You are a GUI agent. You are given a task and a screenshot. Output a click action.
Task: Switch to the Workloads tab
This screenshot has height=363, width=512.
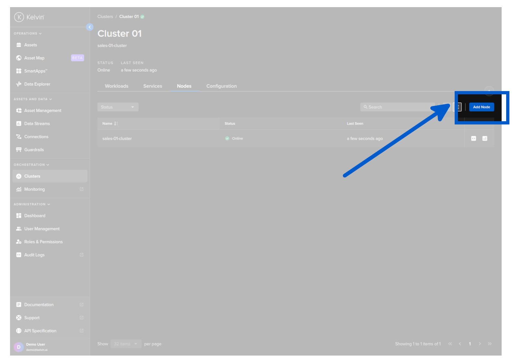point(116,86)
